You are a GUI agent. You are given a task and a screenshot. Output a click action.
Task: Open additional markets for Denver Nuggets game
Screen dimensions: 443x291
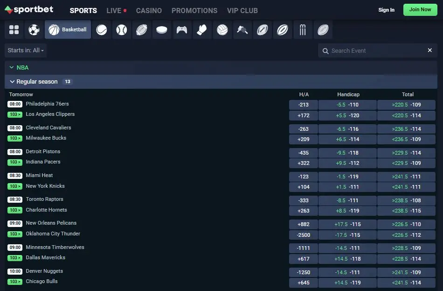(x=14, y=282)
